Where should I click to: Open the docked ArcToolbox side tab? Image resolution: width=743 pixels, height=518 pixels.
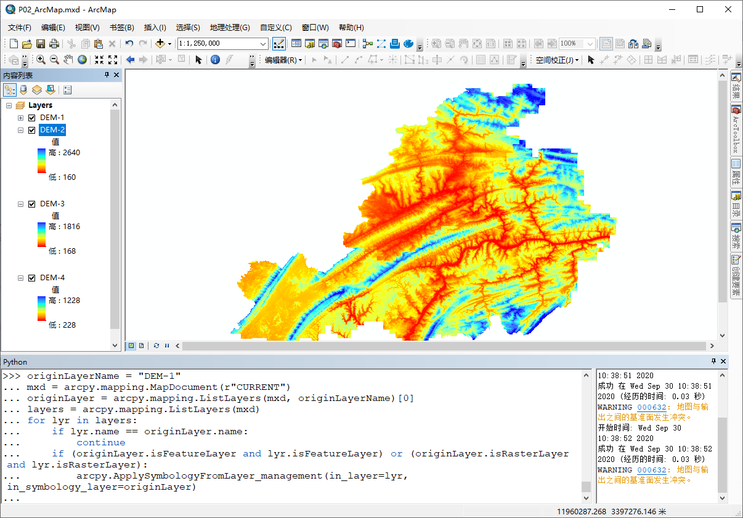736,129
